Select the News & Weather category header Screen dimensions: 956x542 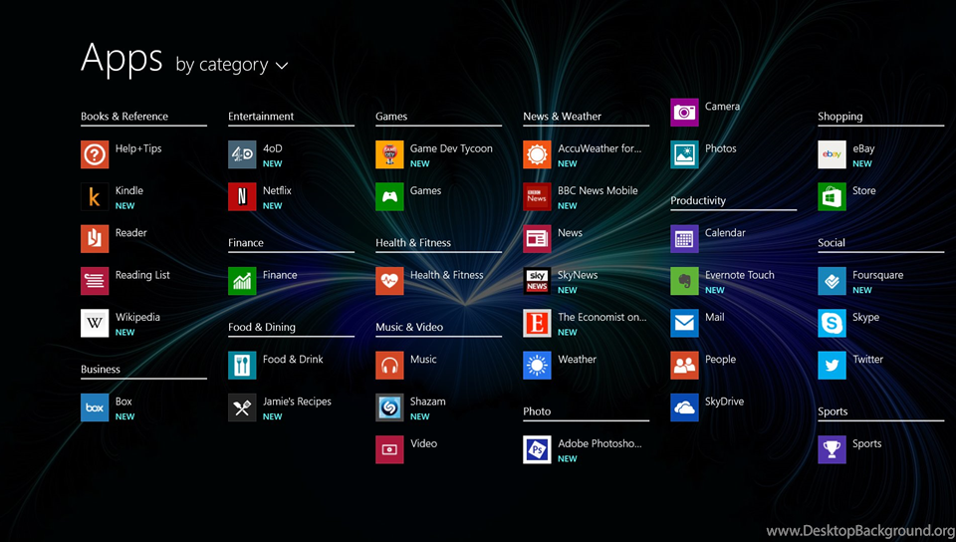pyautogui.click(x=562, y=117)
